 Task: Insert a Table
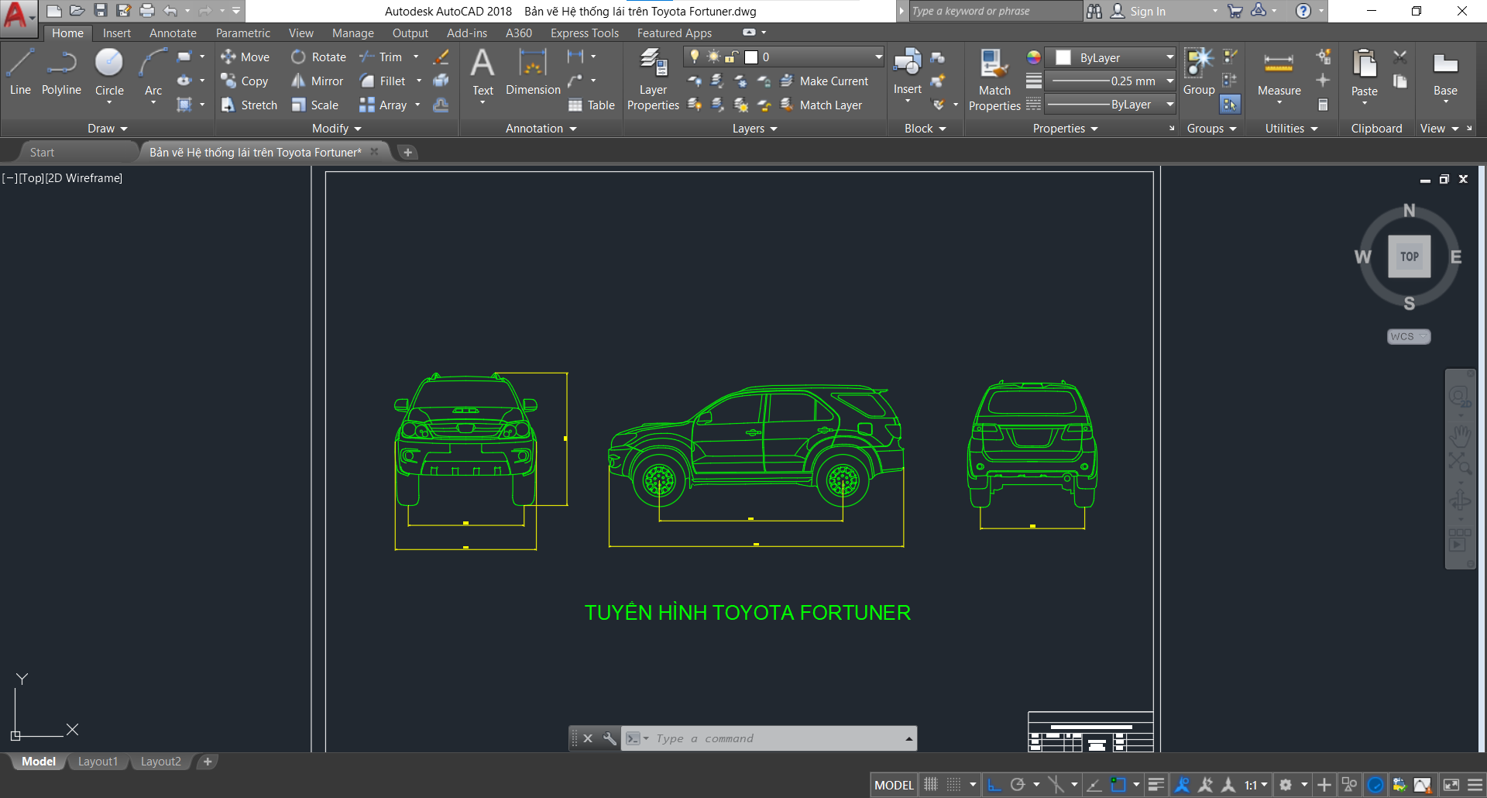click(592, 105)
